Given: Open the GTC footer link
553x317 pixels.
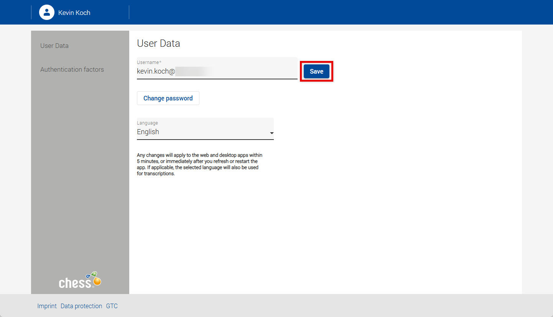Looking at the screenshot, I should coord(112,306).
